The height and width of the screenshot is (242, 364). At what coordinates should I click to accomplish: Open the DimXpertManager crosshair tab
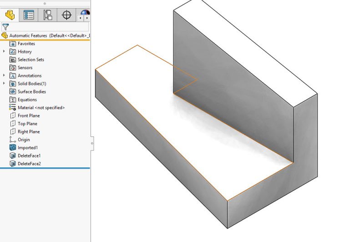[66, 15]
